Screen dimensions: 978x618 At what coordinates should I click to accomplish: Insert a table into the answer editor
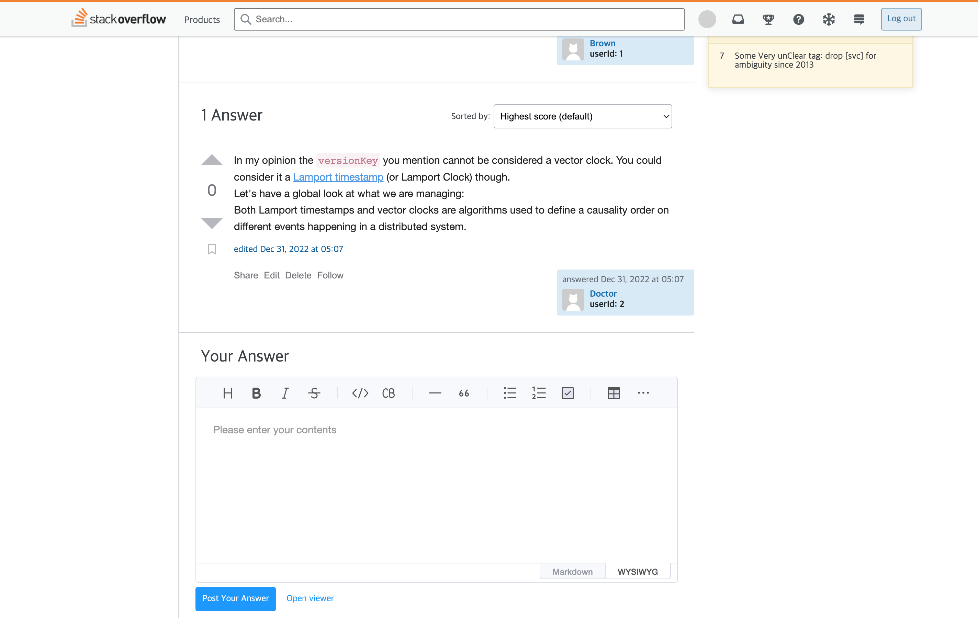click(614, 393)
